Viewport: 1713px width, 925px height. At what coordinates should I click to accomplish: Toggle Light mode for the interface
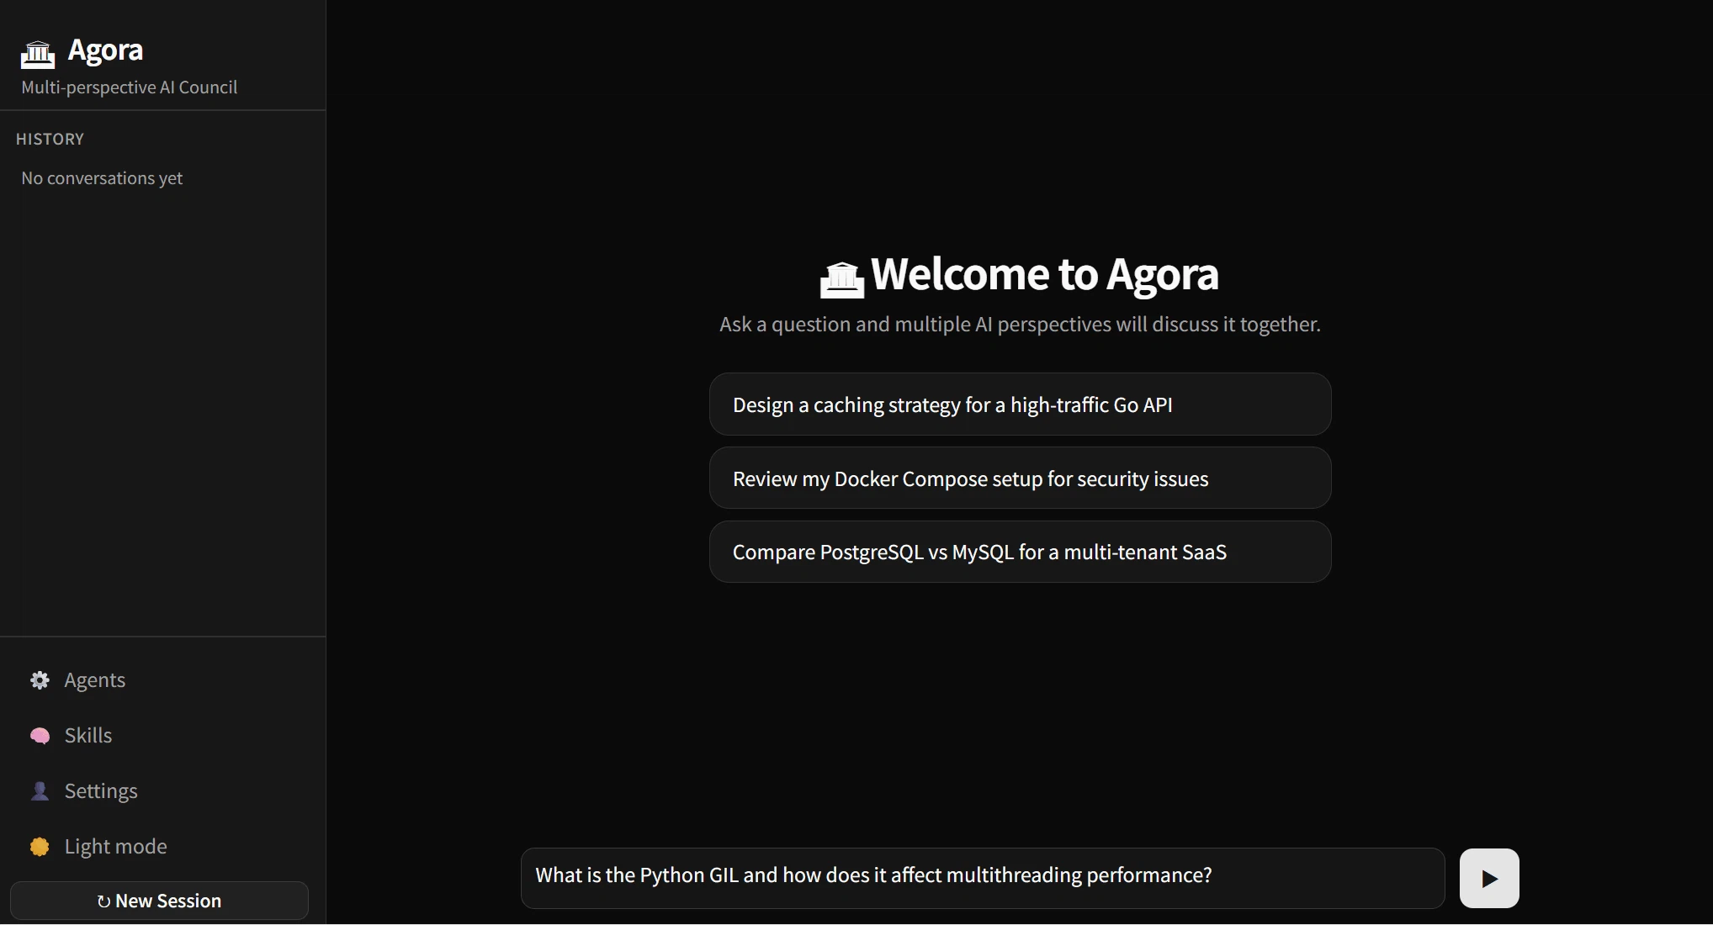(x=115, y=846)
